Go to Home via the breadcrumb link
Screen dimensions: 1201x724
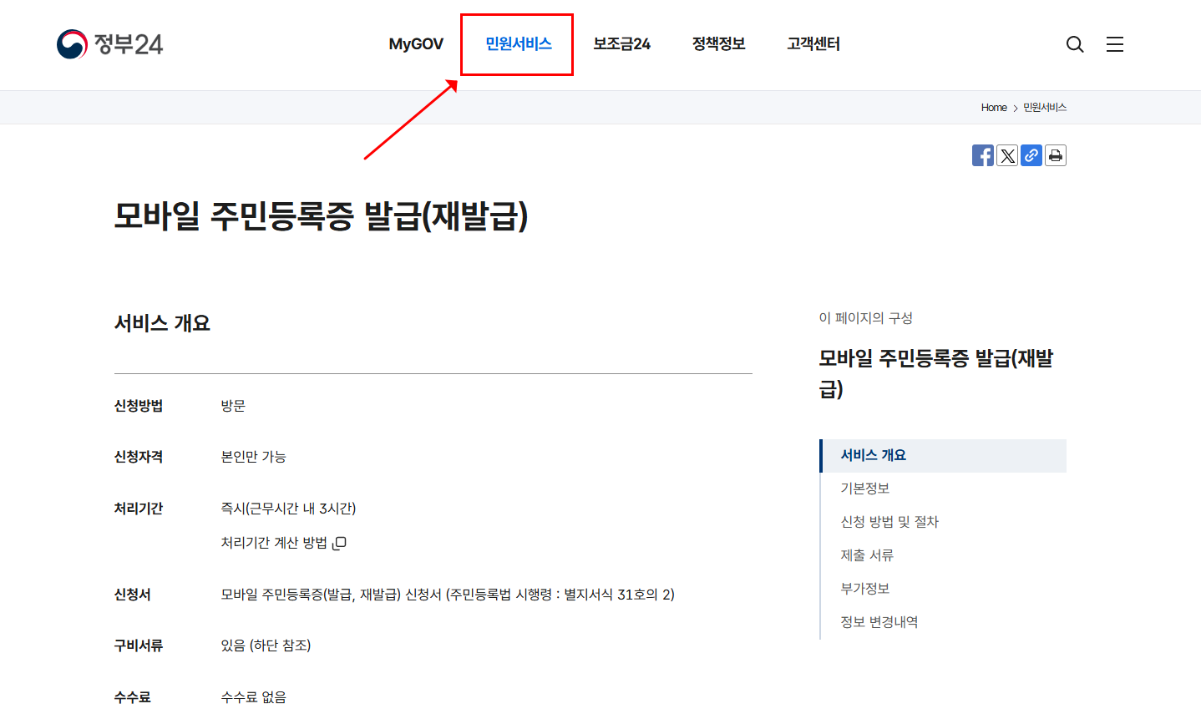point(993,107)
